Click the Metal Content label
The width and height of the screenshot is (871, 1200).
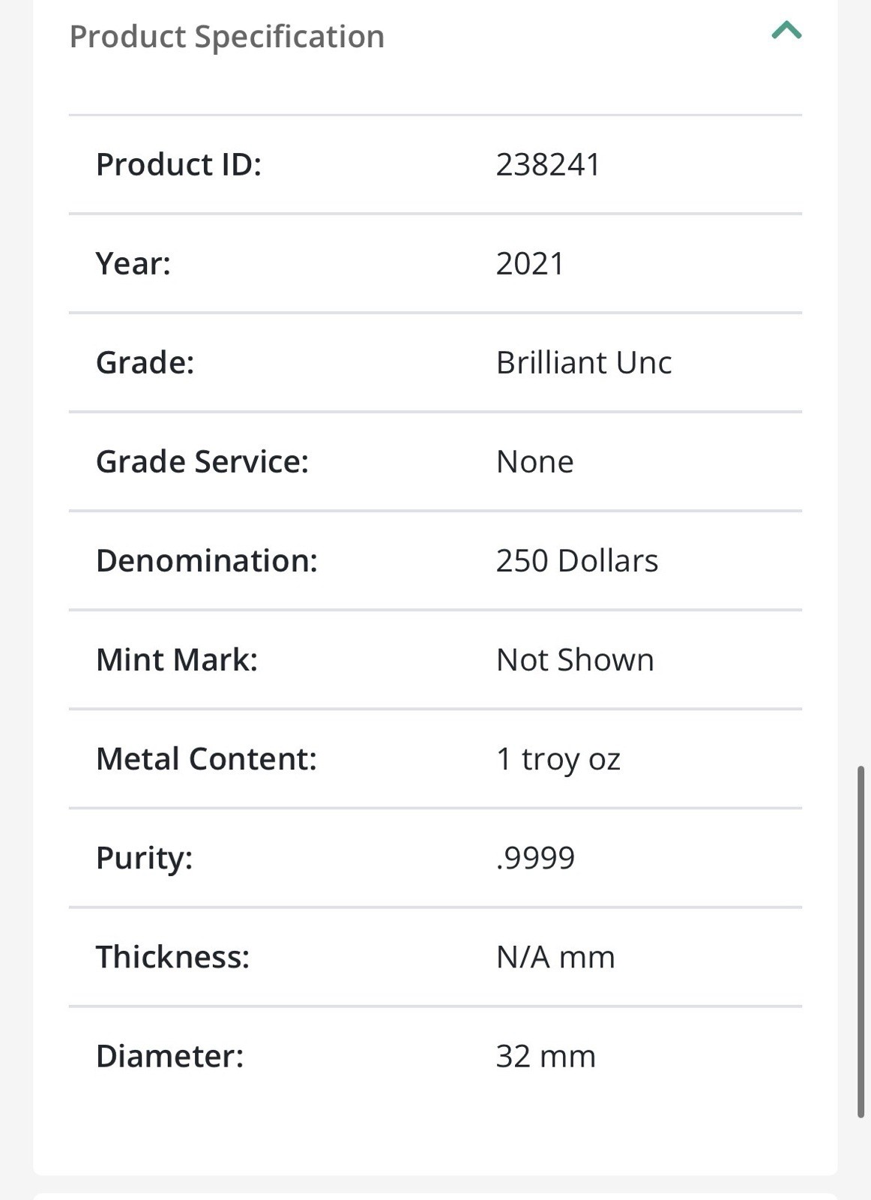tap(206, 759)
